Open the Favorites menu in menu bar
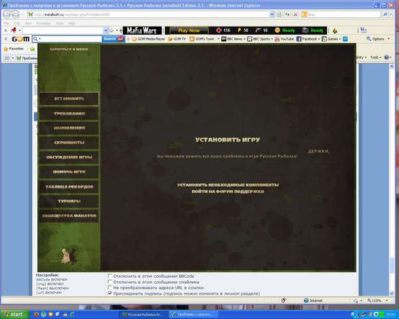399x319 pixels. point(45,23)
